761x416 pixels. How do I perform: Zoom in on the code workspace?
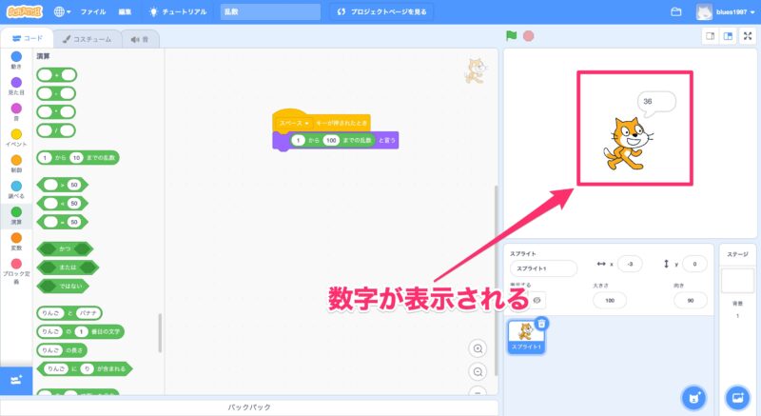pos(478,348)
